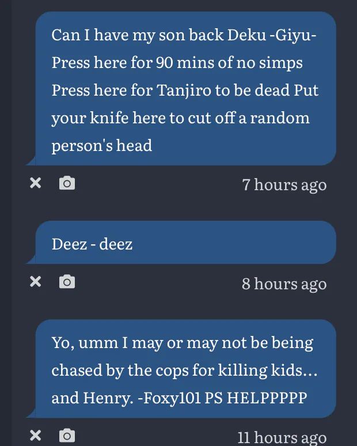This screenshot has height=446, width=357.
Task: Click the message about being chased by cops
Action: tap(185, 370)
